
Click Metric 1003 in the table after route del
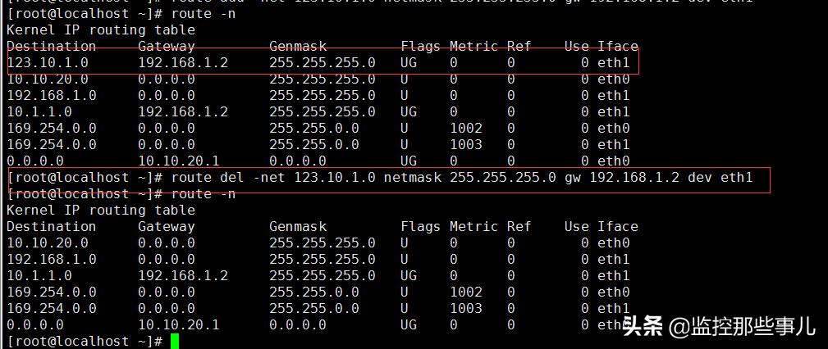click(466, 308)
